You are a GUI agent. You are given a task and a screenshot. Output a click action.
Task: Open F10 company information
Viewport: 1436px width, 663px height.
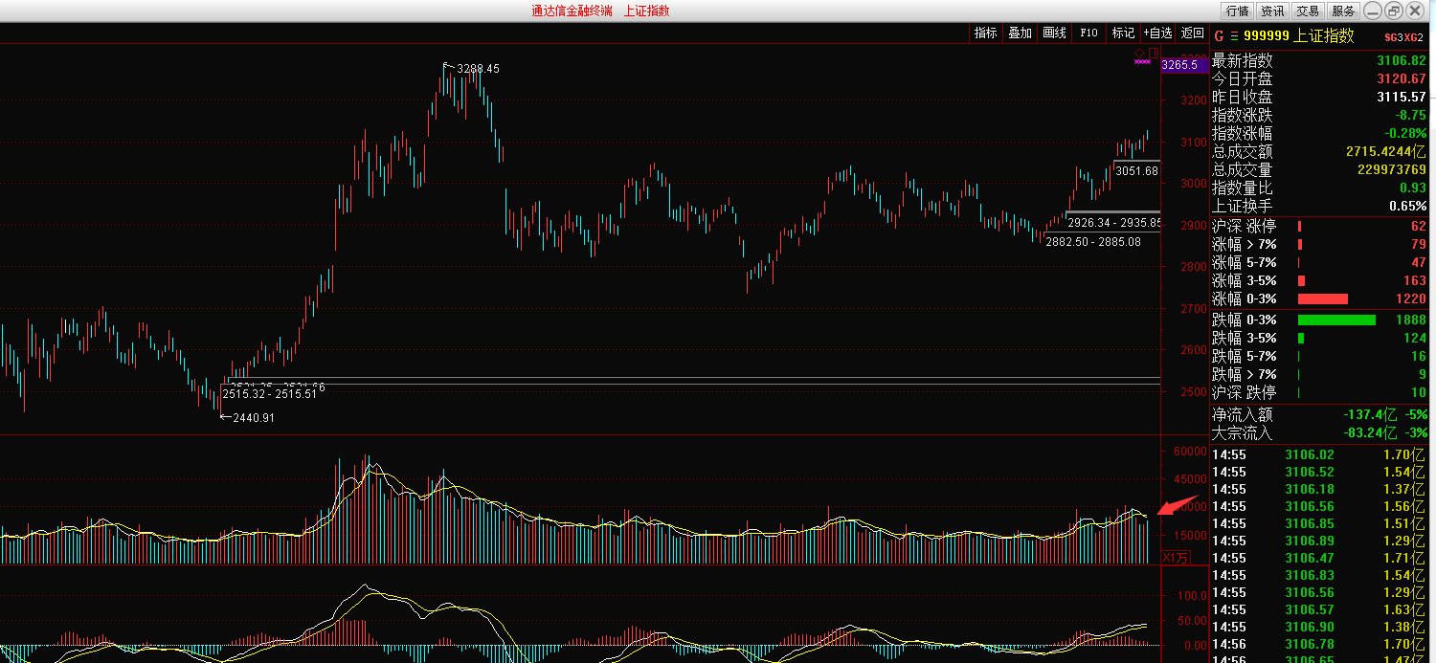pyautogui.click(x=1088, y=33)
